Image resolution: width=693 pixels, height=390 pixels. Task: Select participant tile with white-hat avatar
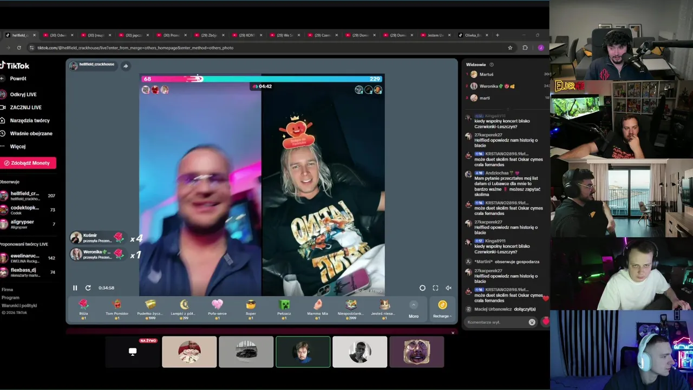189,352
